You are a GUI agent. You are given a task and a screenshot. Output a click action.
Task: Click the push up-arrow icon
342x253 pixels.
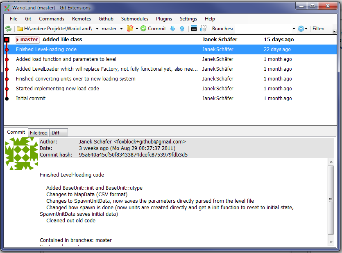182,29
